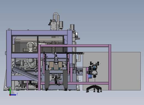This screenshot has height=105, width=144.
Task: Select the pink horizontal top beam of frame
Action: coord(74,46)
